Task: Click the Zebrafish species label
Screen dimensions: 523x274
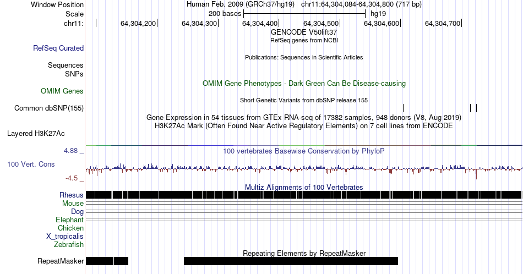Action: pos(69,245)
